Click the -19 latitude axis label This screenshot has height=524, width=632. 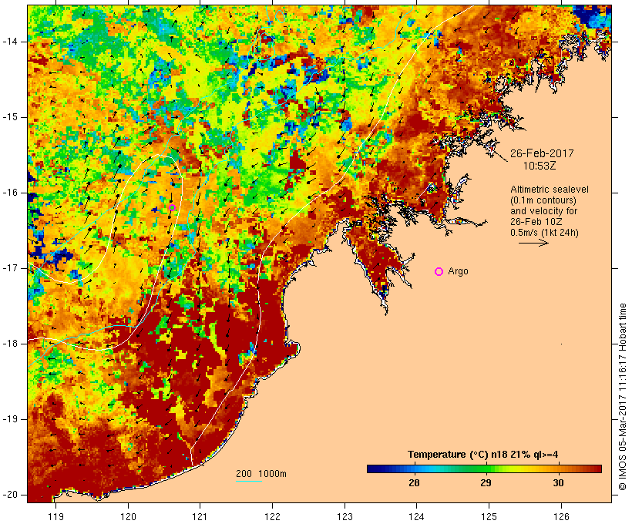[x=10, y=419]
